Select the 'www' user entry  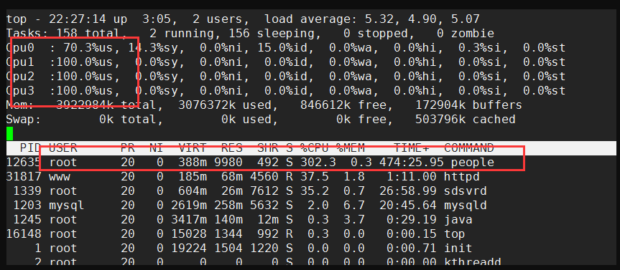click(x=60, y=177)
